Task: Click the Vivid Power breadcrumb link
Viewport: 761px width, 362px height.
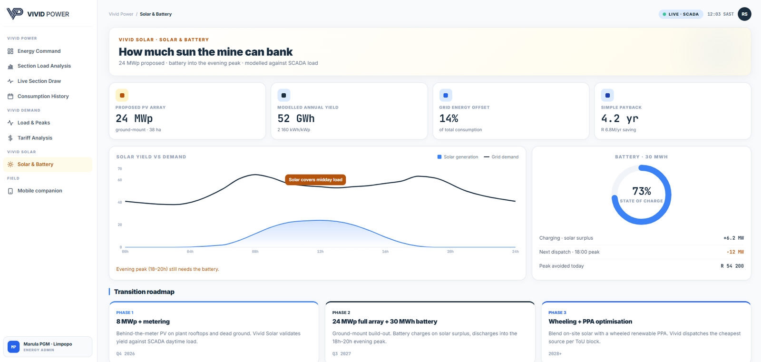Action: (x=121, y=14)
